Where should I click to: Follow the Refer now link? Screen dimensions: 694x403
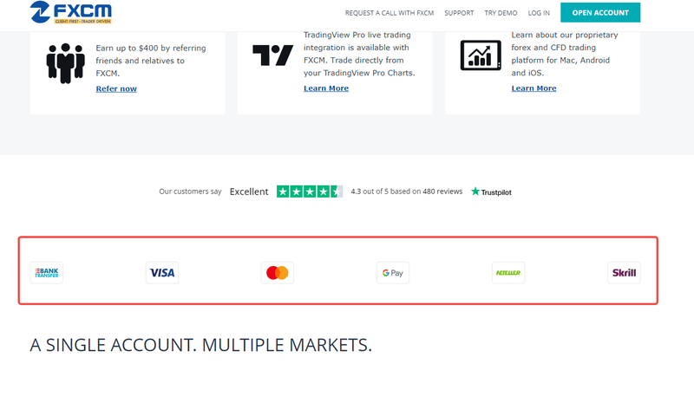[x=116, y=89]
